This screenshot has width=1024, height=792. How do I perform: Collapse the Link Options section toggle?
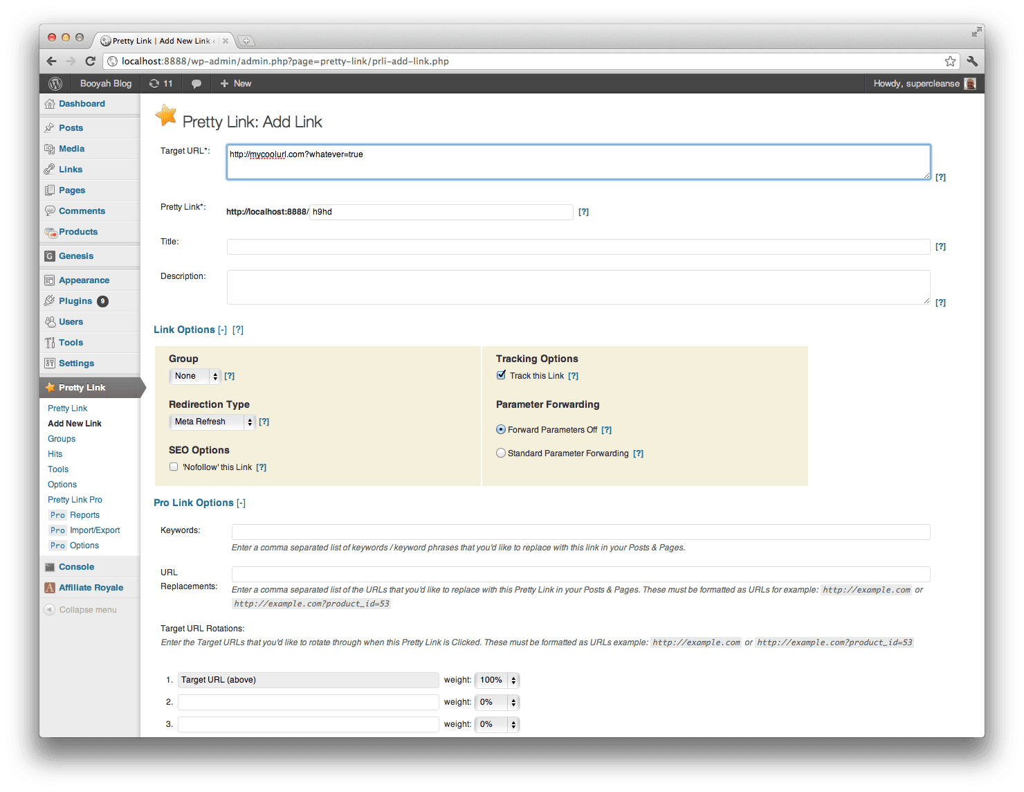(x=222, y=330)
